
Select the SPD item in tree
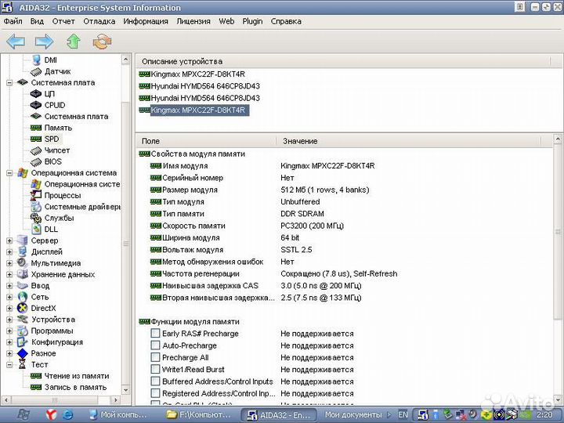tap(52, 139)
